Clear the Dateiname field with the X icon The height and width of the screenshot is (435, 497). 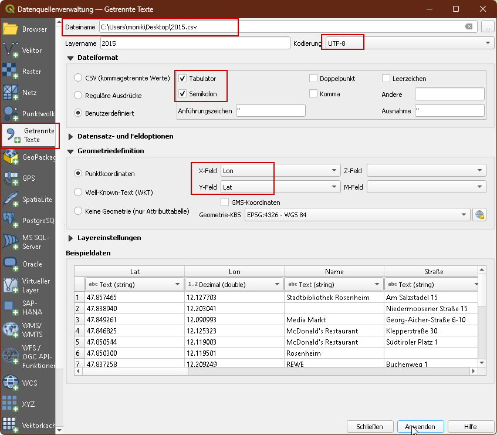[x=469, y=27]
